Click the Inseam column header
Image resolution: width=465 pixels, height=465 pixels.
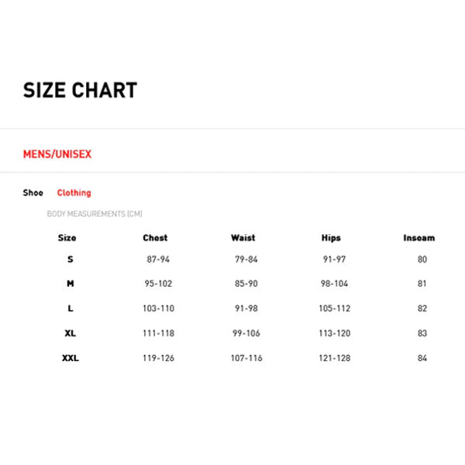tap(419, 238)
